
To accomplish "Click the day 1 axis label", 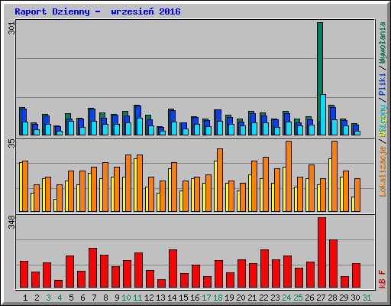I will 25,298.
